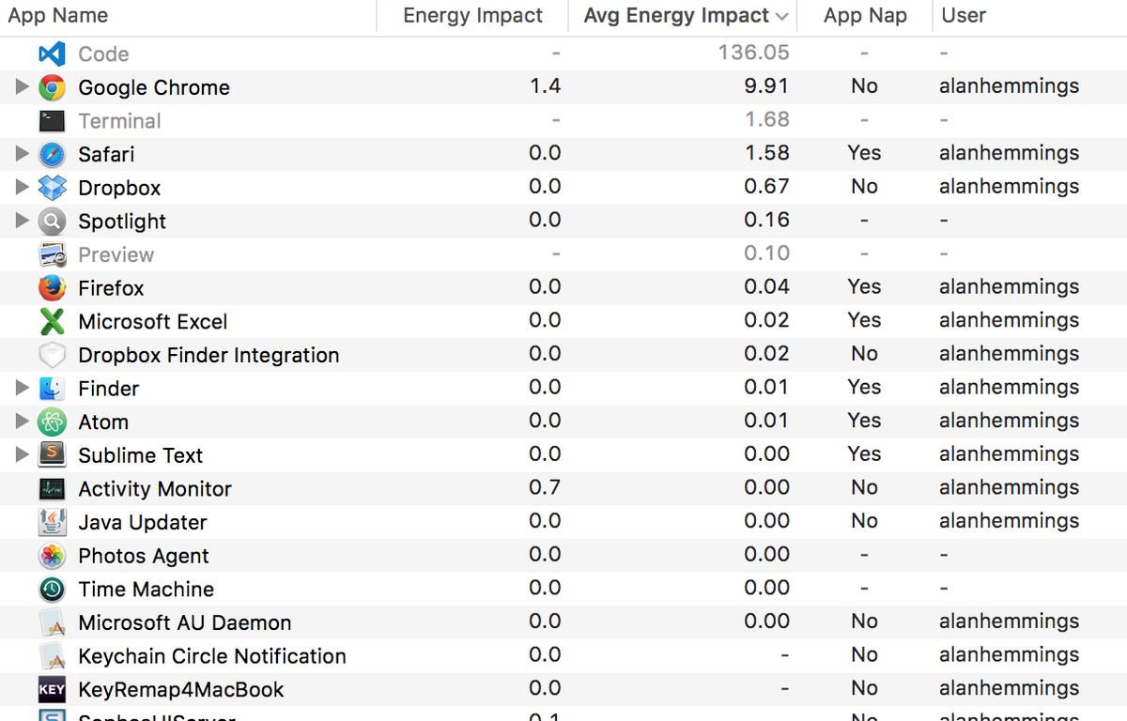Image resolution: width=1127 pixels, height=721 pixels.
Task: Sort by App Nap column header
Action: pos(864,16)
